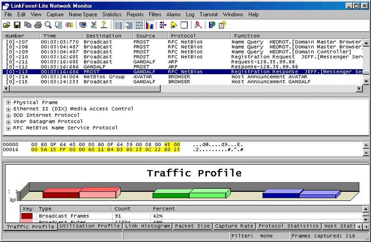371x242 pixels.
Task: Select frame [0]-215 row
Action: click(x=183, y=82)
